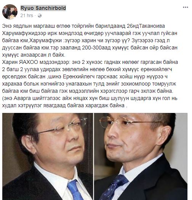192x200 pixels.
Task: Click the last line ending харагдаж байна
Action: click(x=65, y=106)
